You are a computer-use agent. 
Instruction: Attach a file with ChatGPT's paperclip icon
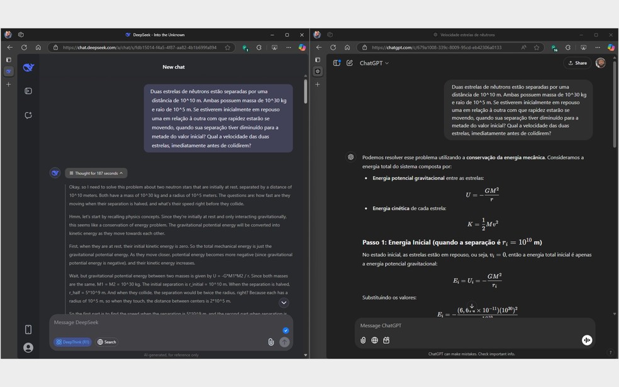point(362,340)
